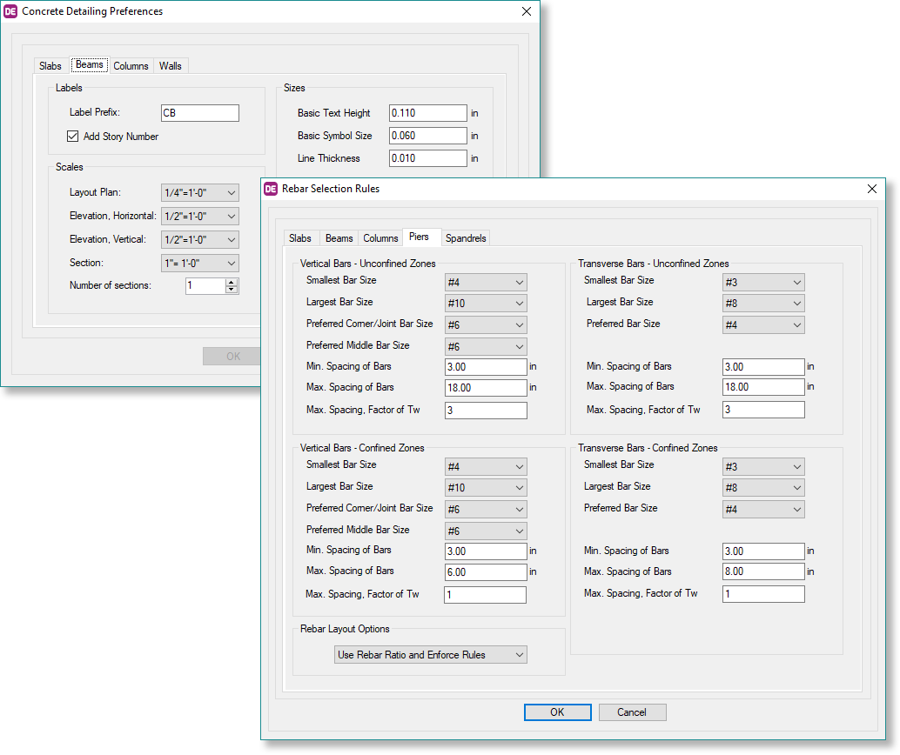The width and height of the screenshot is (900, 755).
Task: Close the Rebar Selection Rules dialog
Action: click(x=872, y=189)
